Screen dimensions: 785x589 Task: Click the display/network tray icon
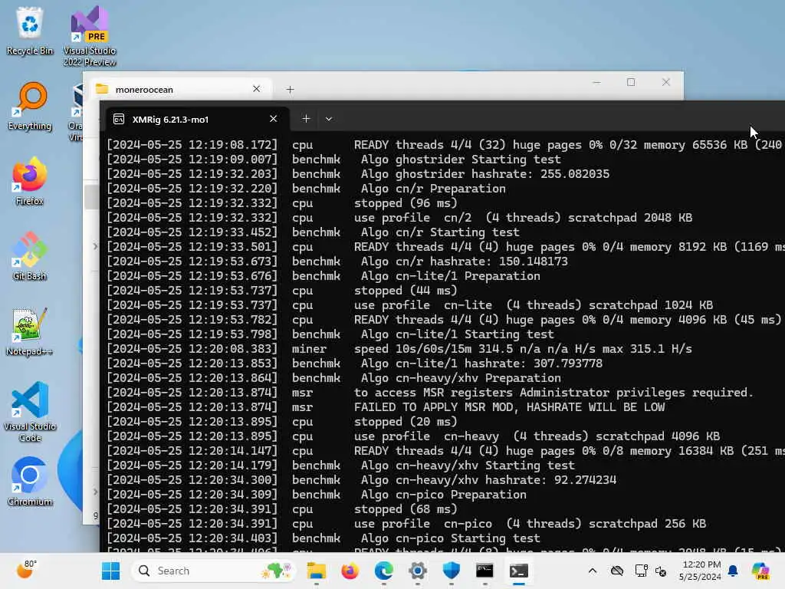point(640,571)
